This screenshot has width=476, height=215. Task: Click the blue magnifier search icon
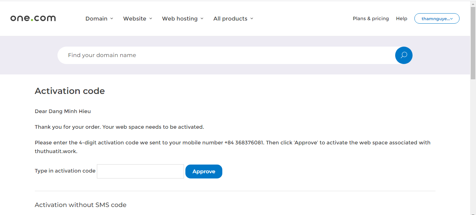coord(404,55)
